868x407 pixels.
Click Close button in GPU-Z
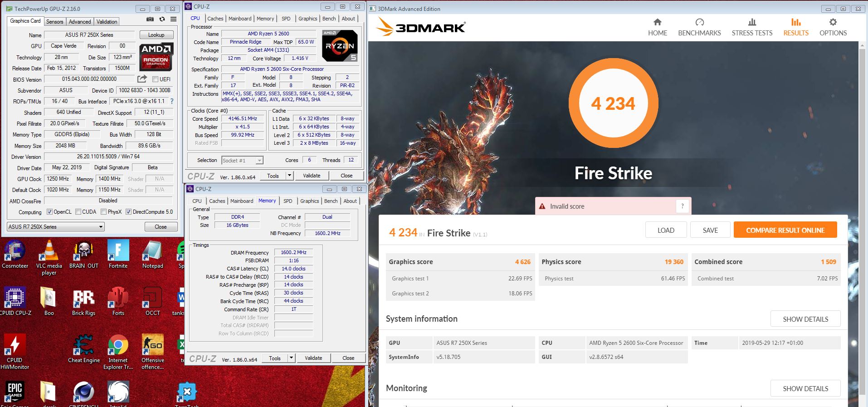click(161, 226)
